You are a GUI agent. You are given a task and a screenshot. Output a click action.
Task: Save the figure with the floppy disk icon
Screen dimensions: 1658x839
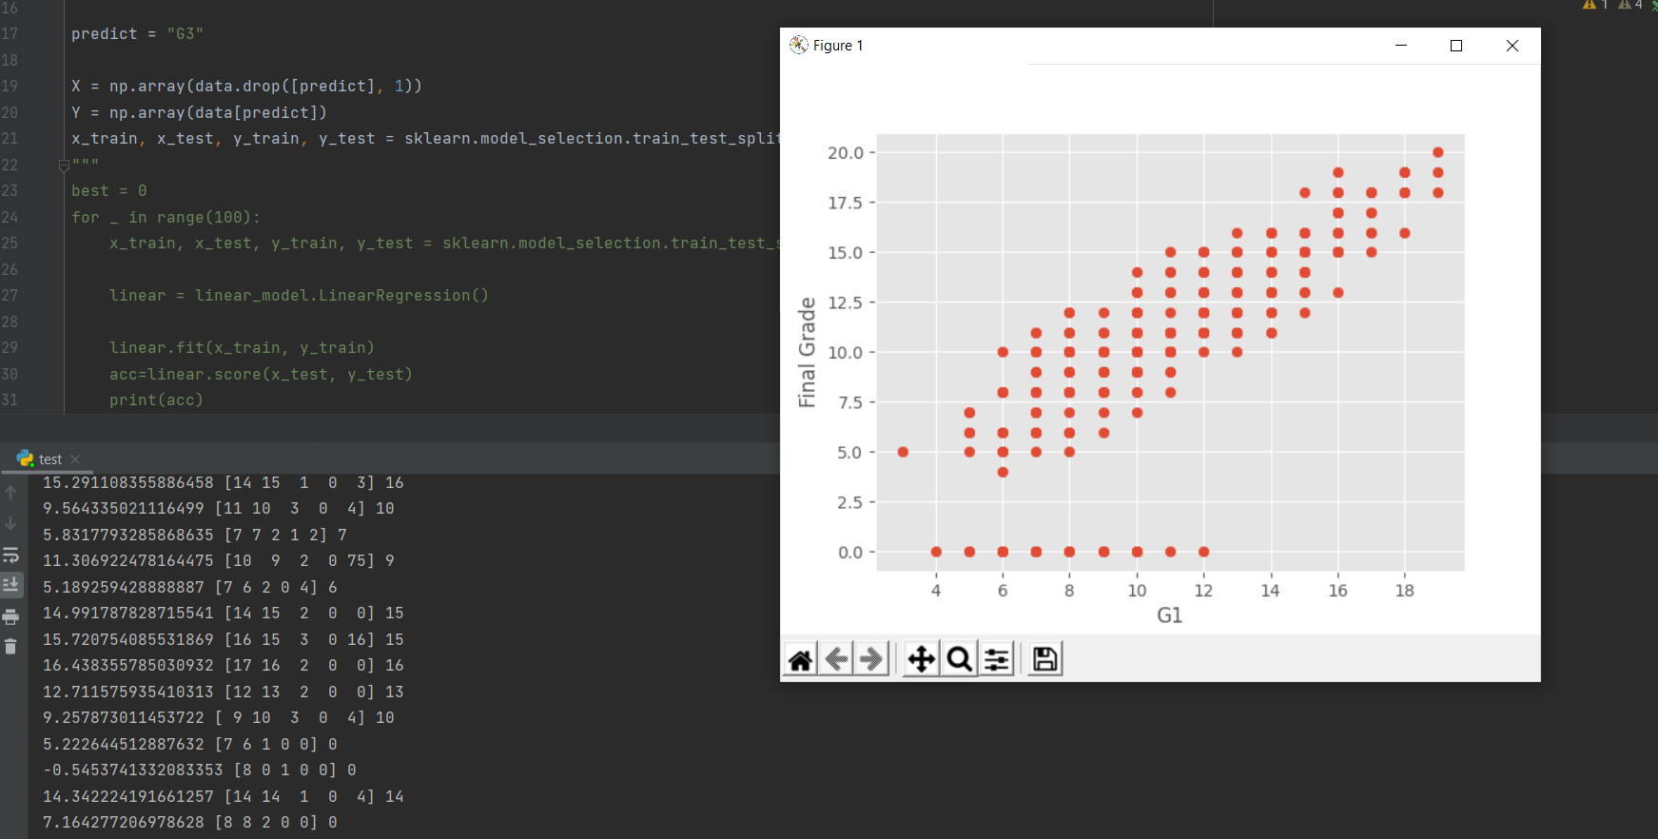(x=1044, y=659)
